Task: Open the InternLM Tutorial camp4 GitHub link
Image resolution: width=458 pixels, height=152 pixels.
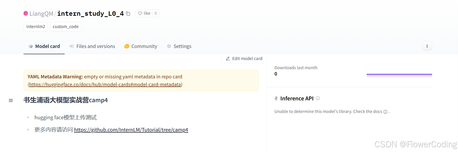Action: tap(131, 130)
